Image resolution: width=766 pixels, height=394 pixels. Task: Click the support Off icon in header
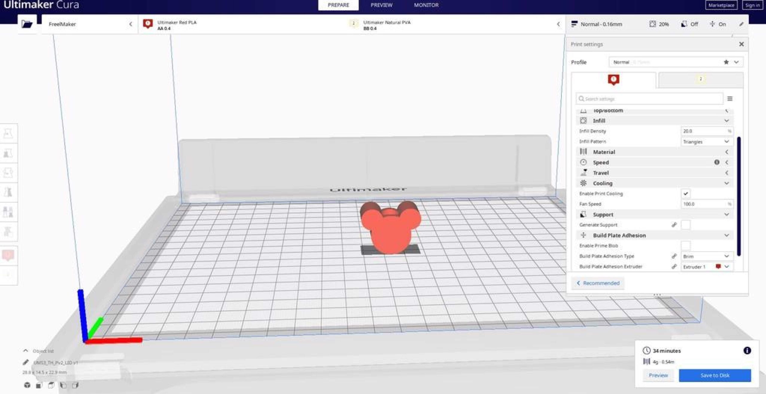click(684, 24)
